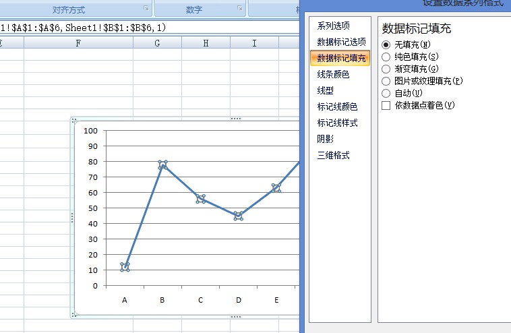Open the 对齐方式 dialog launcher icon

coord(146,8)
